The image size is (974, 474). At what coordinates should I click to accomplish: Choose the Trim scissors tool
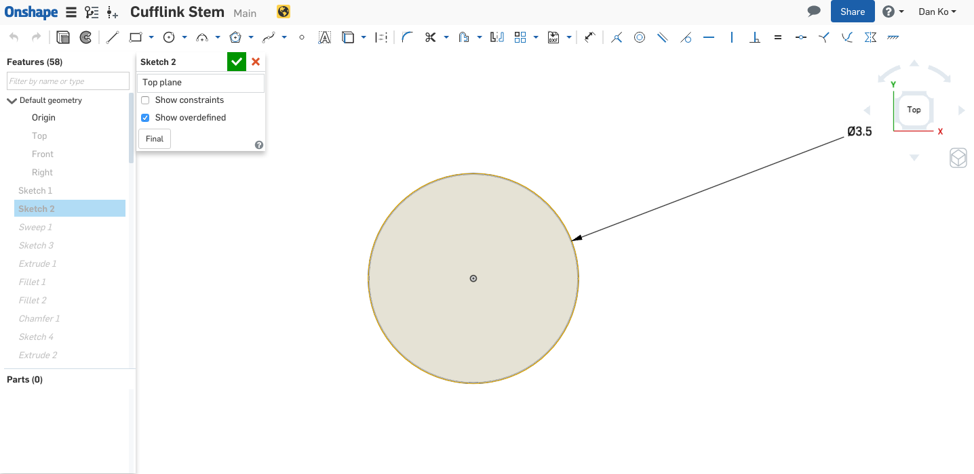point(430,37)
